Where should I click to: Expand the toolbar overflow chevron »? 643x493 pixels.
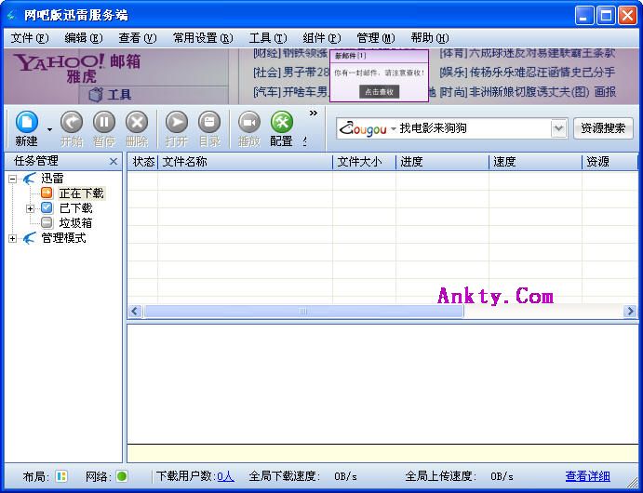point(314,113)
